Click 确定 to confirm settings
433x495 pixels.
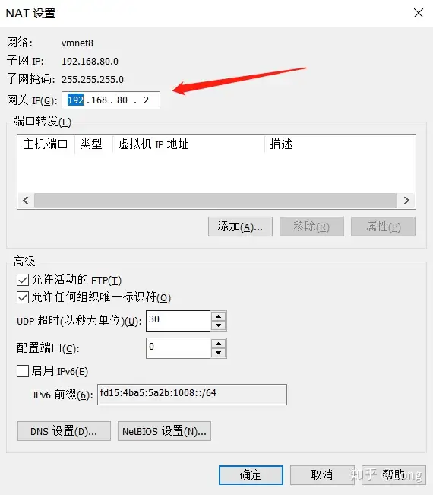point(251,475)
